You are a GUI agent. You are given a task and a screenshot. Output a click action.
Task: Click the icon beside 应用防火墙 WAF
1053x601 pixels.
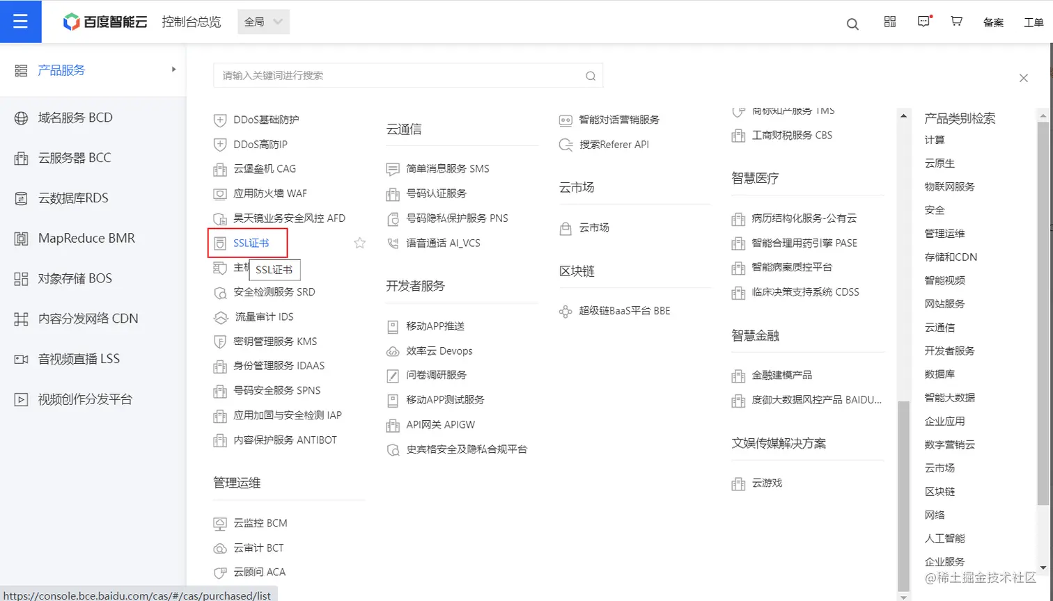(x=220, y=194)
